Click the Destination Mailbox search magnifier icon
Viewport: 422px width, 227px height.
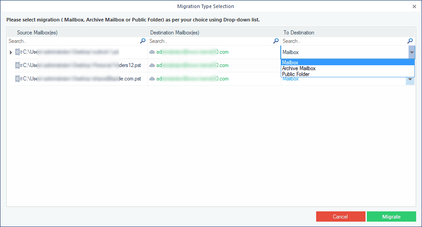[x=276, y=41]
